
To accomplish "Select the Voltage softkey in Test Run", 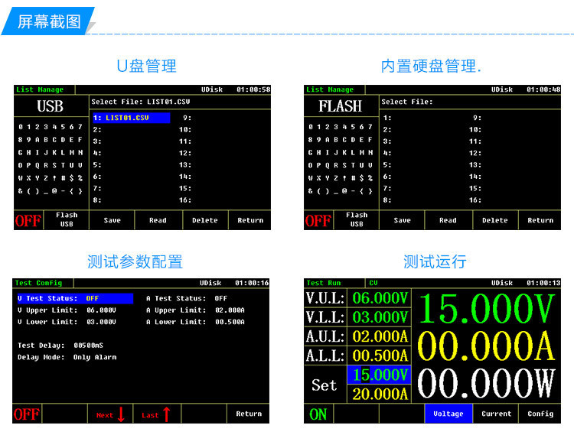I will pyautogui.click(x=448, y=414).
